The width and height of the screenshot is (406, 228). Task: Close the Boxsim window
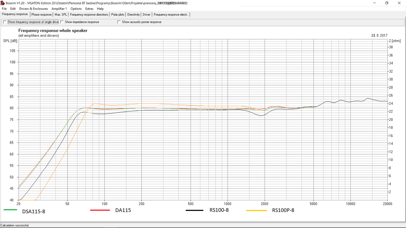pos(399,3)
